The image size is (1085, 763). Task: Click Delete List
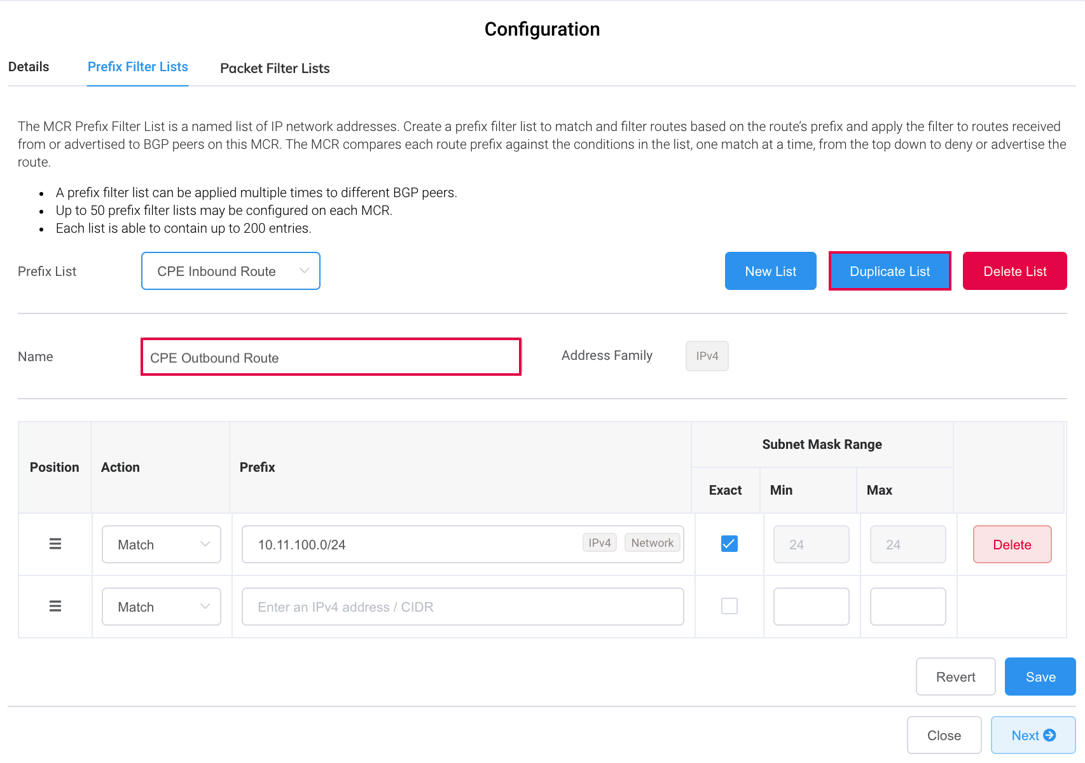(1014, 271)
